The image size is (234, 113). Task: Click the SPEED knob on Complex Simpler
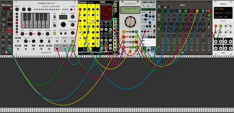[146, 15]
